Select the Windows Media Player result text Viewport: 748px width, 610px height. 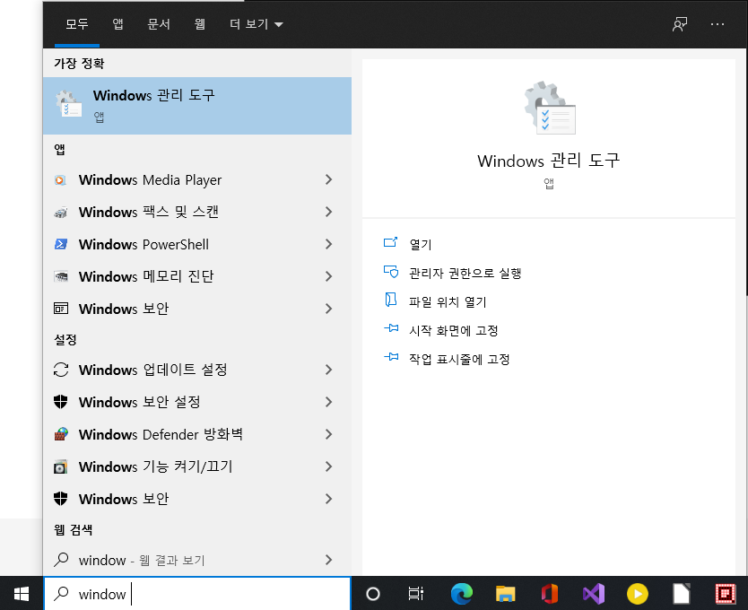[x=151, y=180]
